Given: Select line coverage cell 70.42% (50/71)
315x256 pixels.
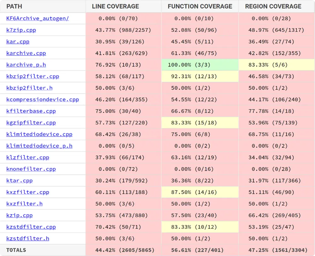Looking at the screenshot, I should 123,227.
